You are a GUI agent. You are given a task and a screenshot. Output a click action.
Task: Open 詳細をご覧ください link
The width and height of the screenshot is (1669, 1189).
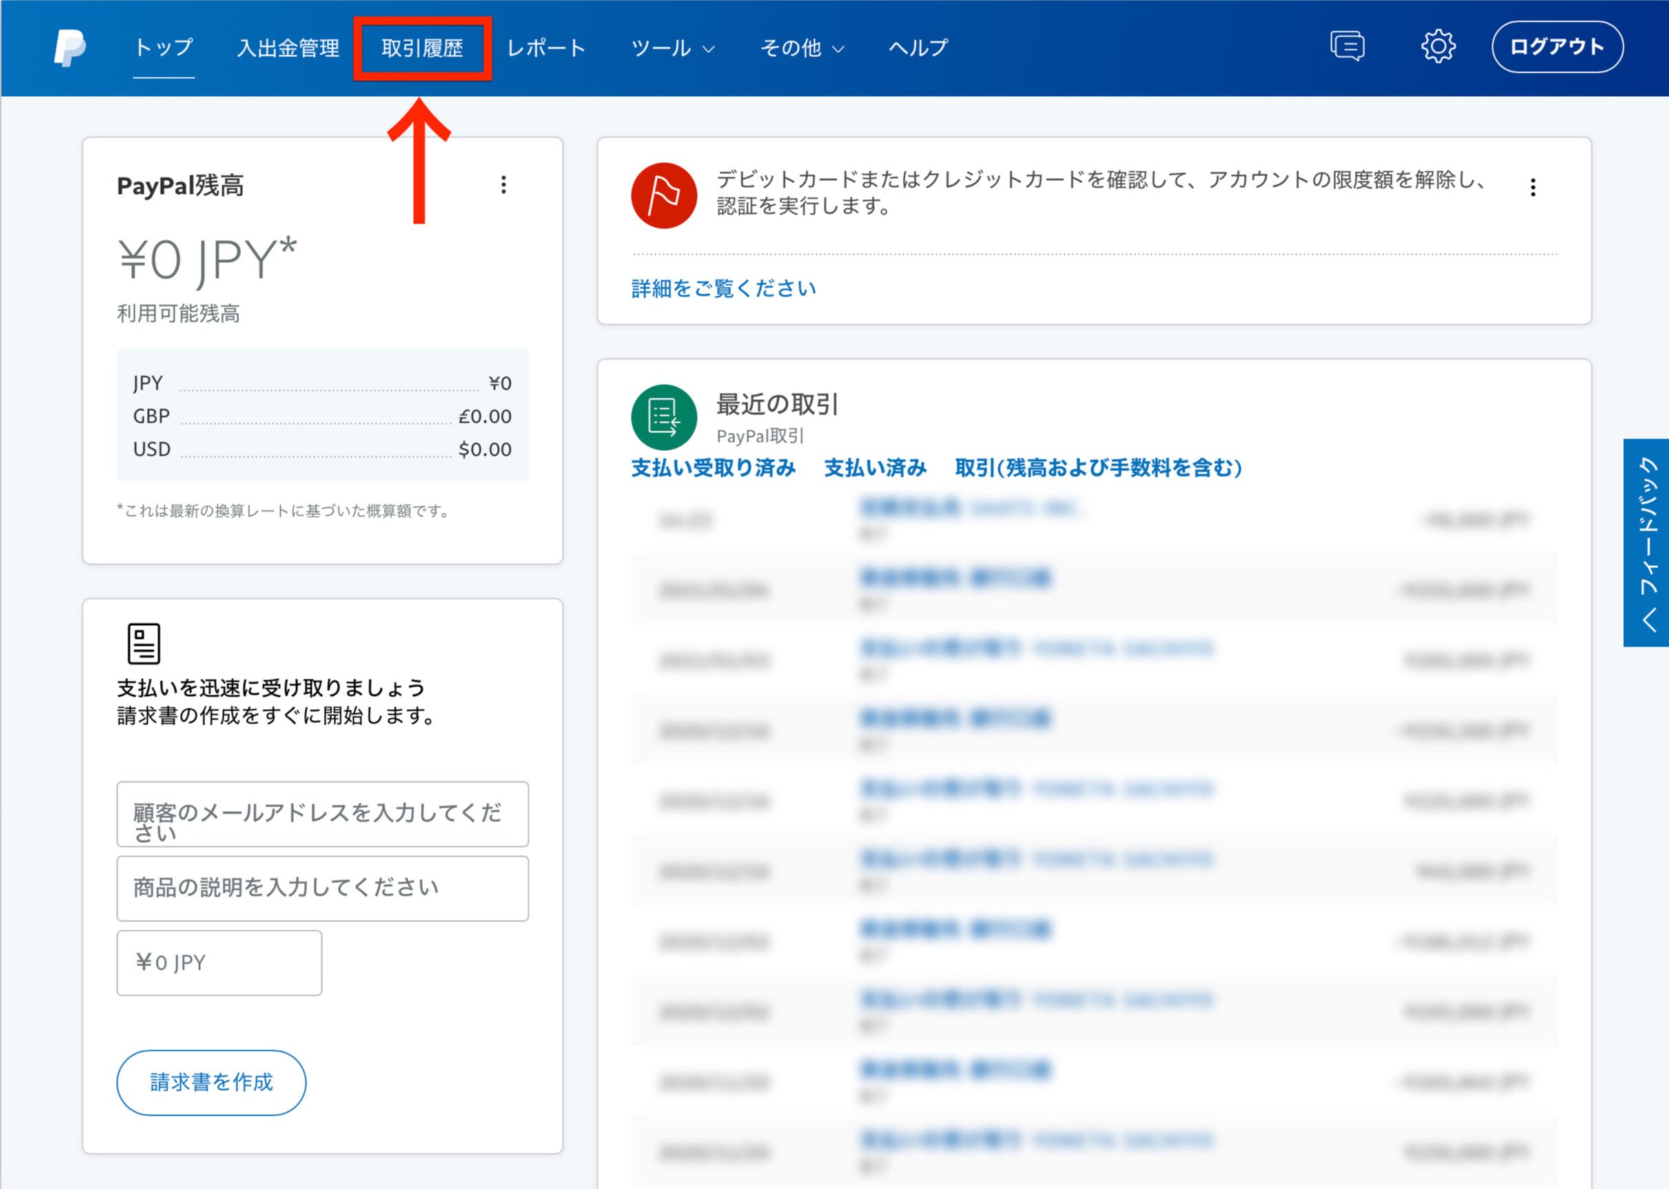point(724,289)
